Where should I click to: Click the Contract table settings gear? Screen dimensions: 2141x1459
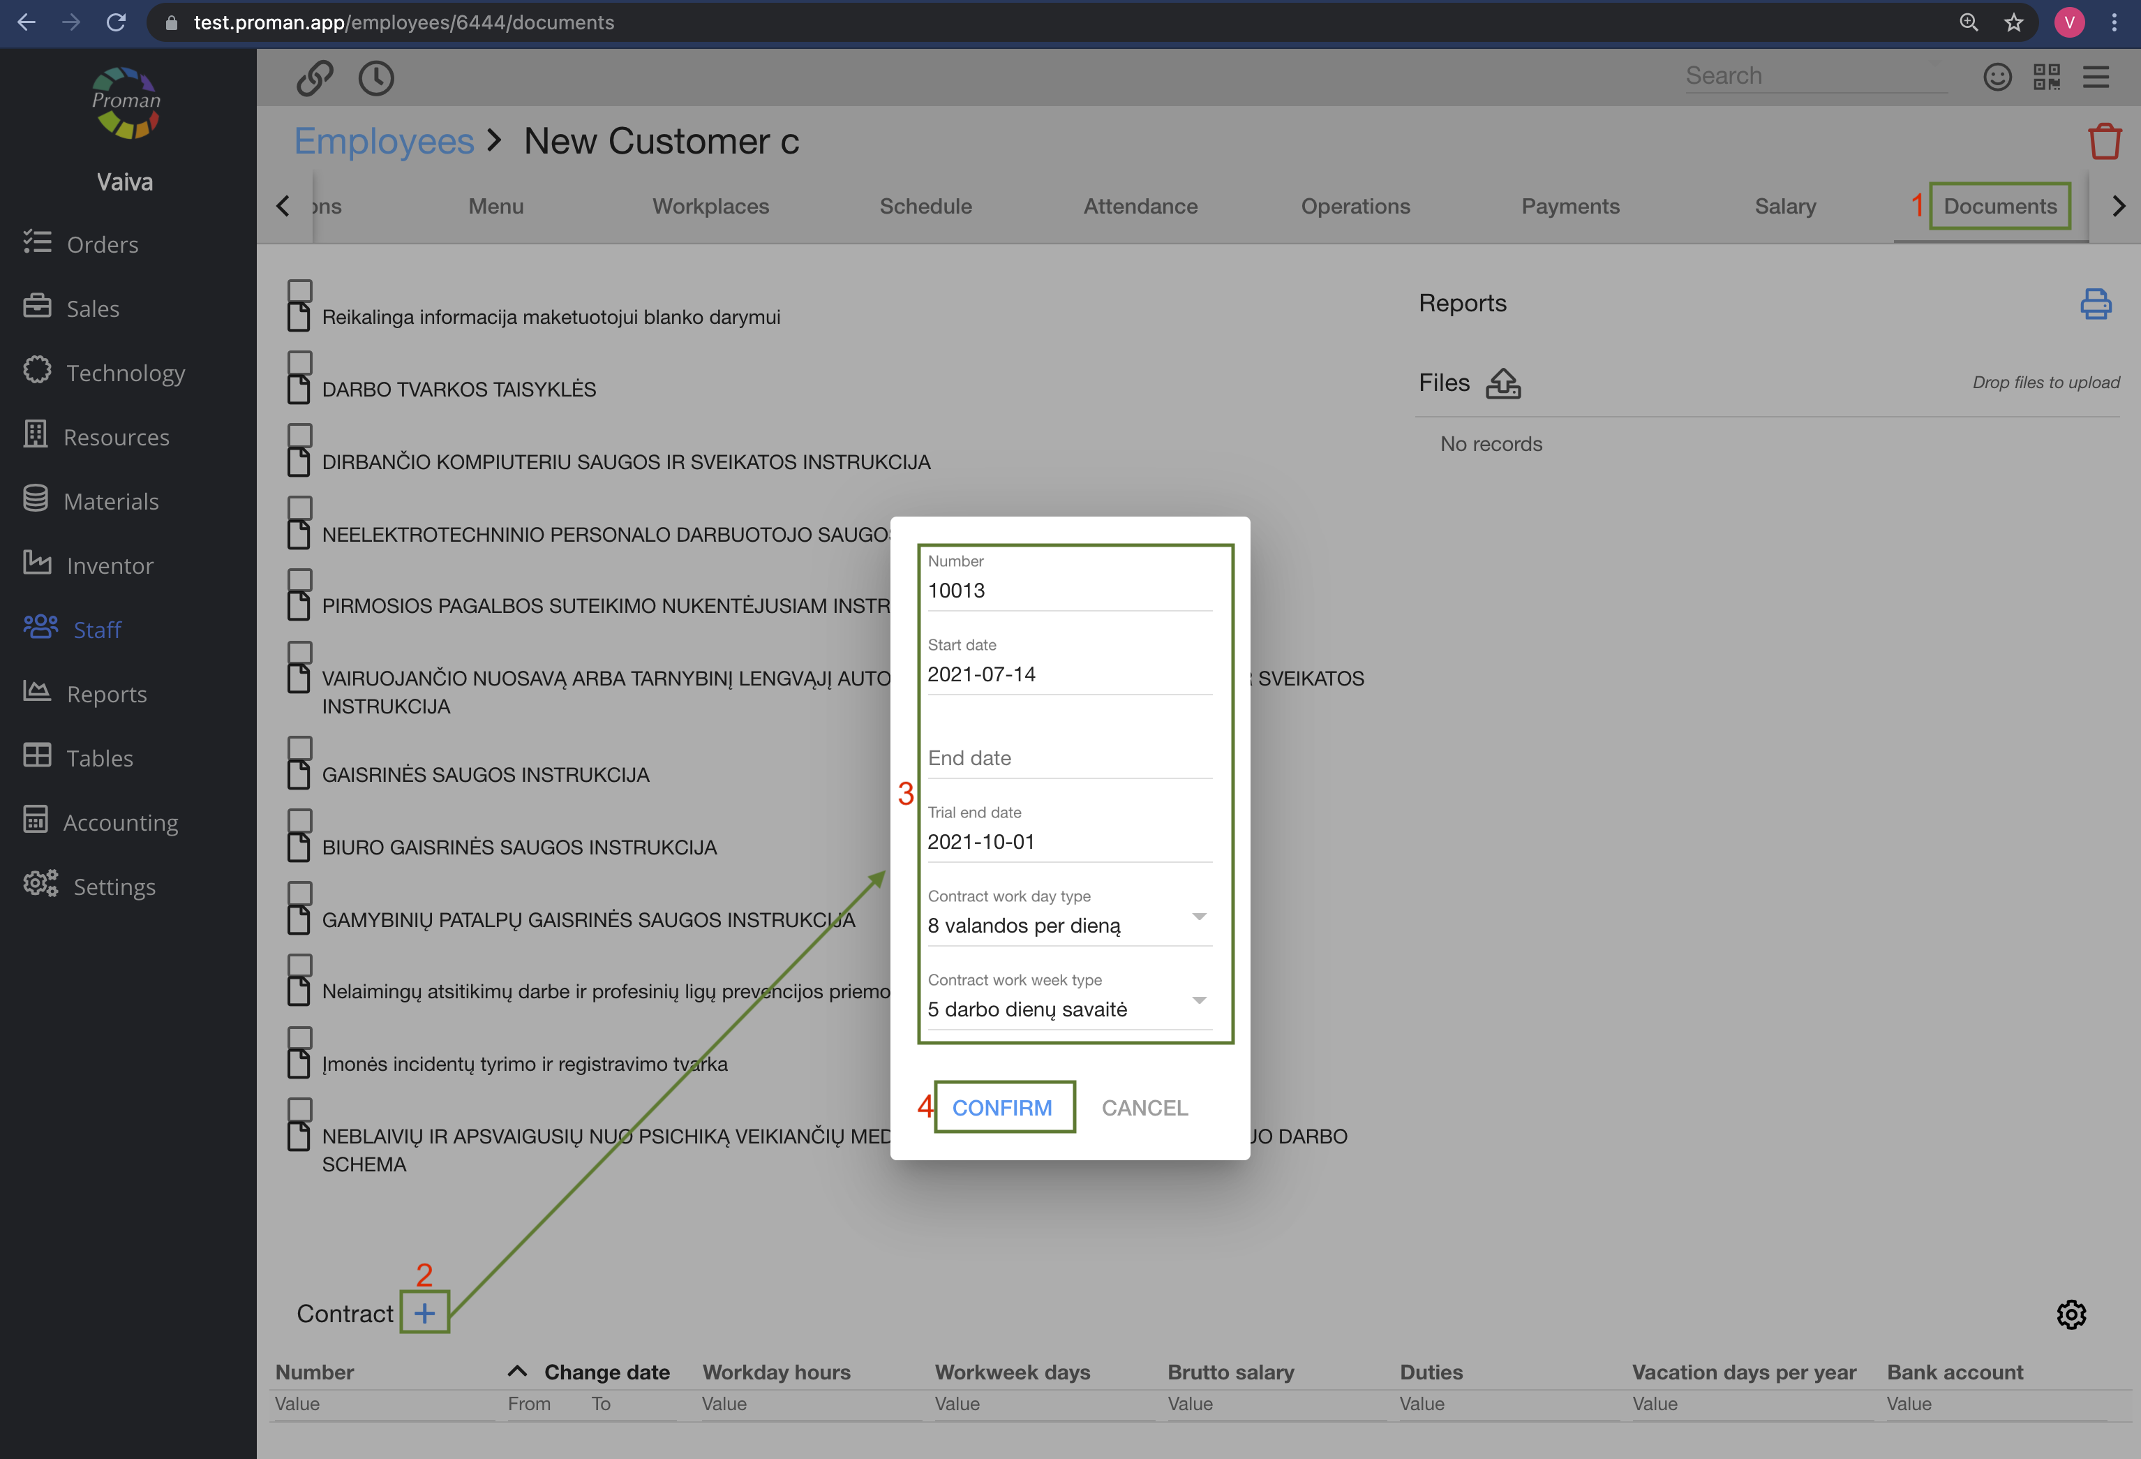click(2071, 1314)
